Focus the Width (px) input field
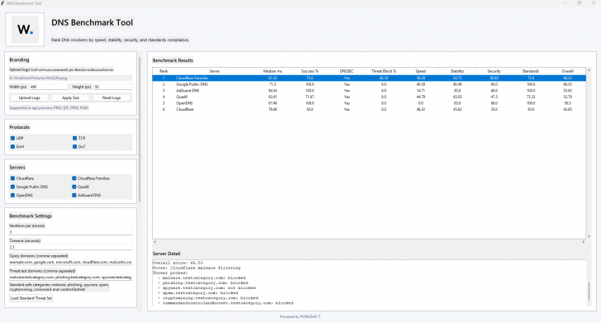This screenshot has height=323, width=601. coord(49,87)
